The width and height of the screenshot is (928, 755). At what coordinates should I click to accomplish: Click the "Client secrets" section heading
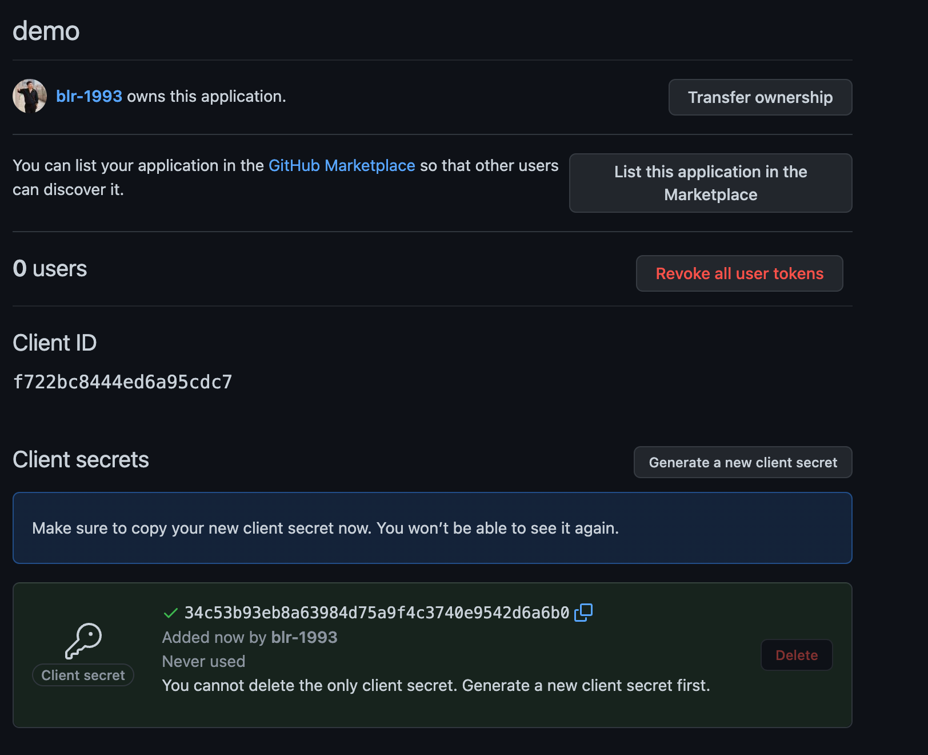[x=81, y=459]
